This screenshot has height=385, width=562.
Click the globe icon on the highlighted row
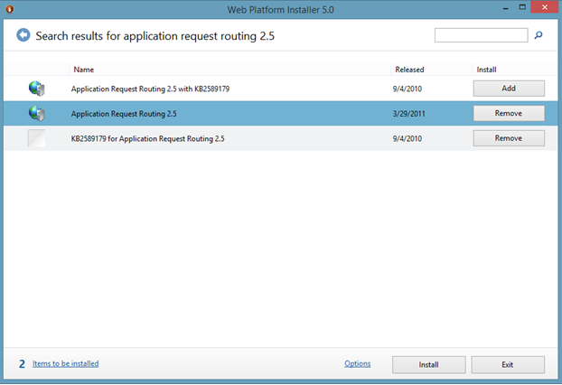pos(37,114)
